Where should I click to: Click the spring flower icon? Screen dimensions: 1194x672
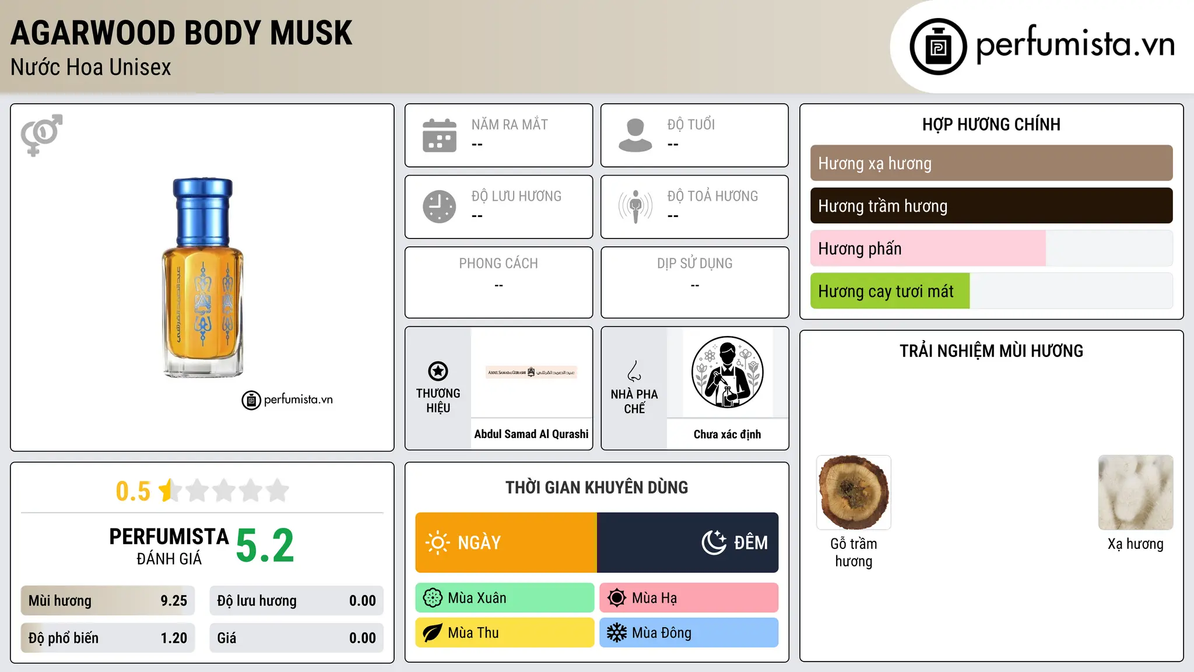tap(433, 598)
